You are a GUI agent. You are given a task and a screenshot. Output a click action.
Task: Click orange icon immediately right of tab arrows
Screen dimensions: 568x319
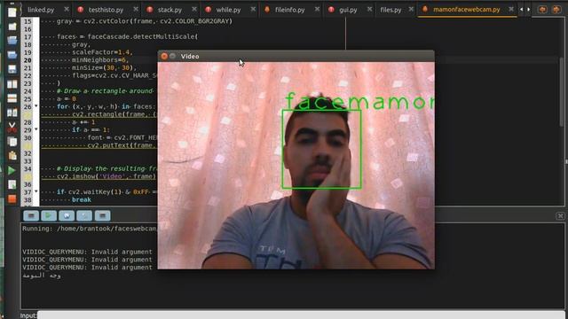pyautogui.click(x=542, y=10)
